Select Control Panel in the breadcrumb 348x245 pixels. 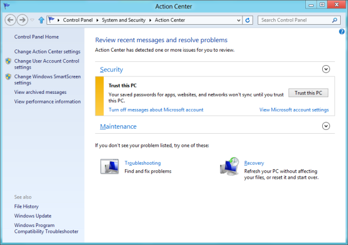click(x=77, y=20)
